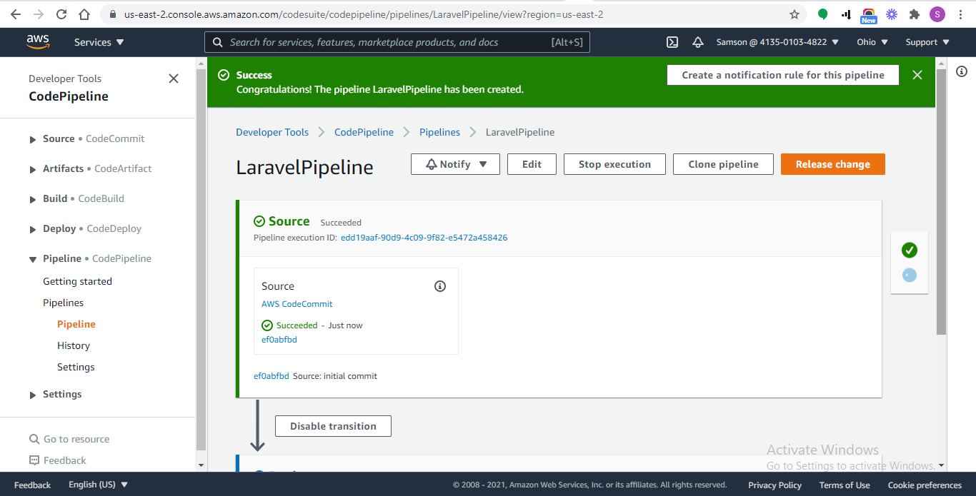The width and height of the screenshot is (976, 496).
Task: Open History in the sidebar
Action: coord(74,345)
